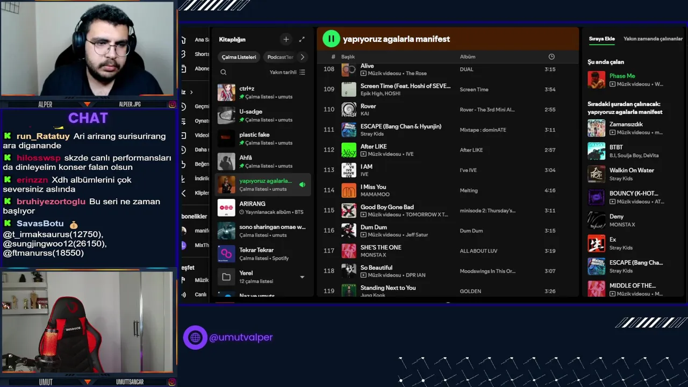Click the GOLDEN album link
This screenshot has height=387, width=688.
(x=470, y=291)
